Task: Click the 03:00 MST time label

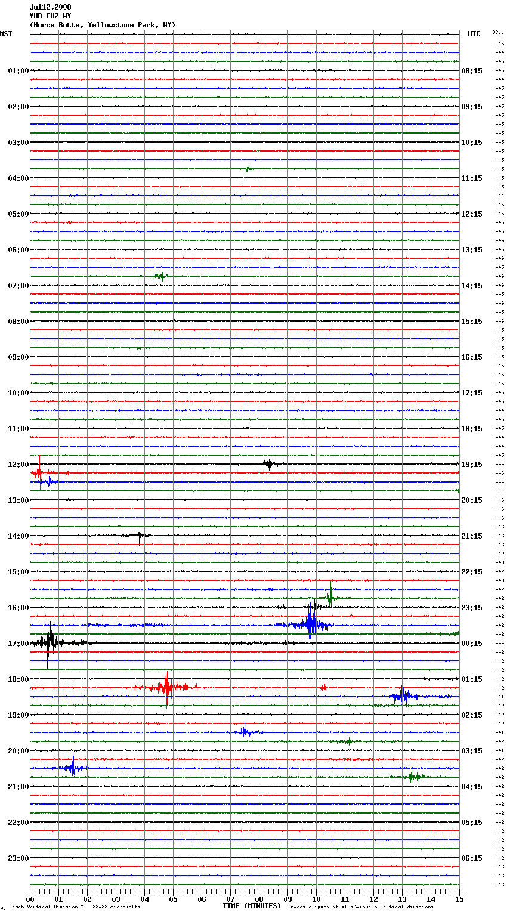Action: click(x=18, y=143)
